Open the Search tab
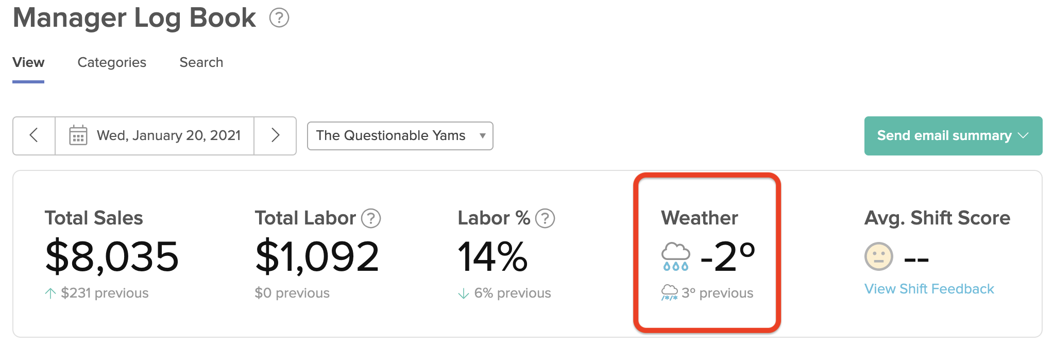 [201, 63]
